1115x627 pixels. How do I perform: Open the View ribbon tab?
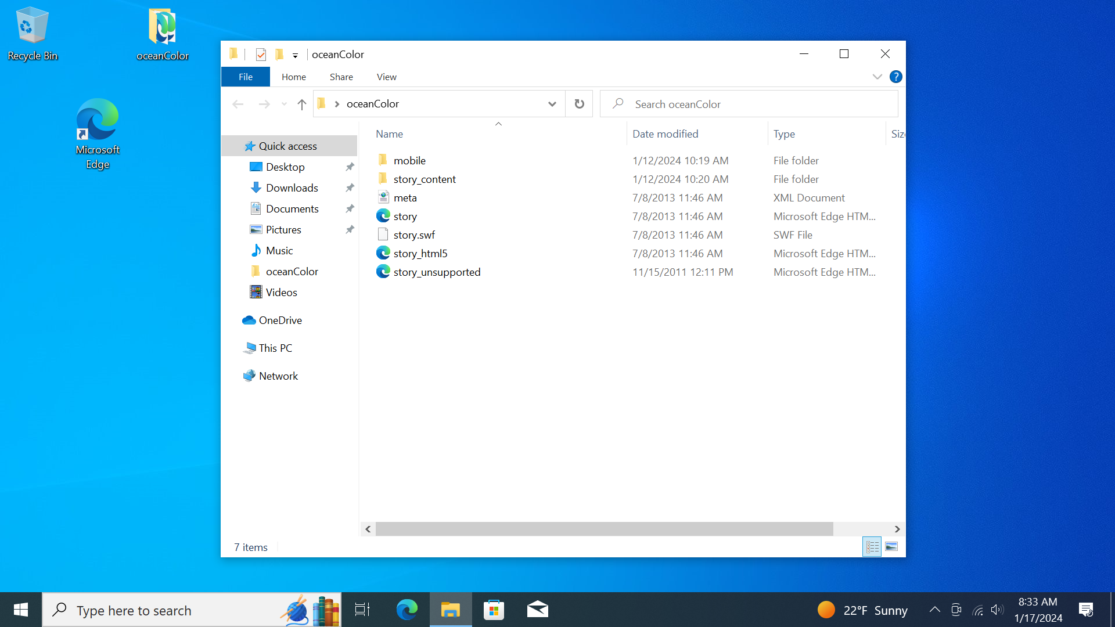tap(387, 77)
